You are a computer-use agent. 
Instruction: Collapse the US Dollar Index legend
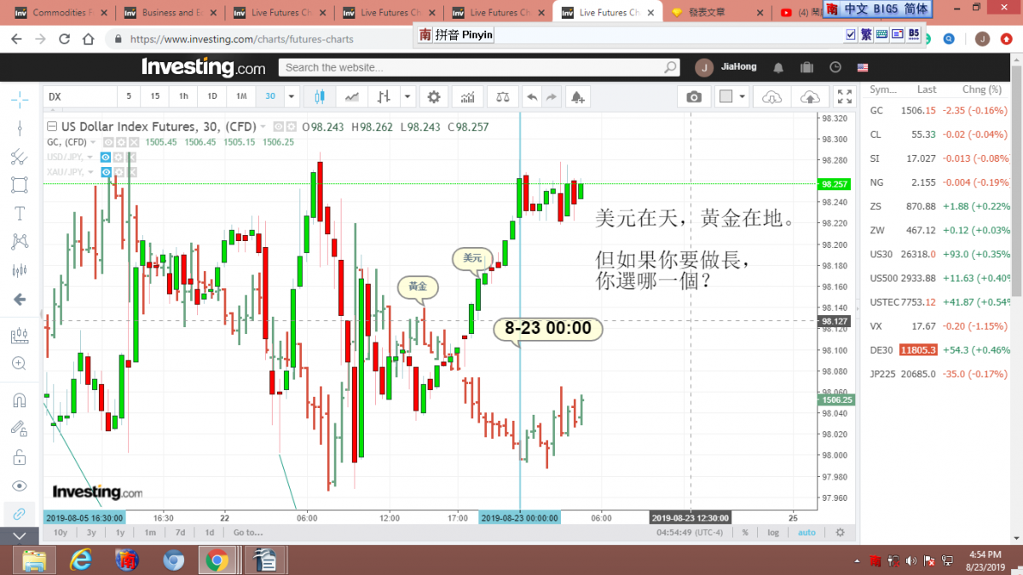[x=53, y=127]
